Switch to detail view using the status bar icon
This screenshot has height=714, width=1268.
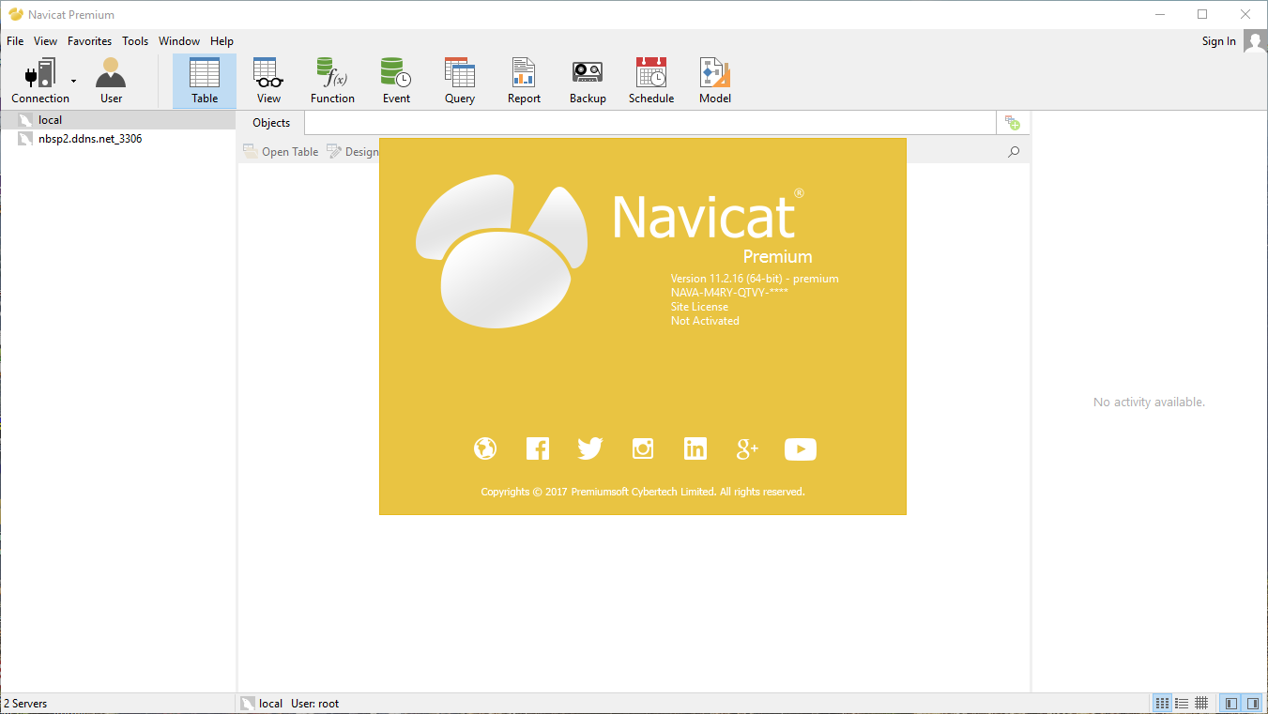[x=1181, y=702]
